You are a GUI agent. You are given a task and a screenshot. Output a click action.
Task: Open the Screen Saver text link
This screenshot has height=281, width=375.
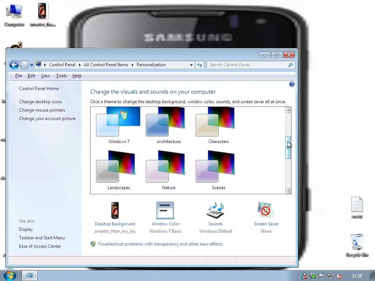pyautogui.click(x=266, y=224)
